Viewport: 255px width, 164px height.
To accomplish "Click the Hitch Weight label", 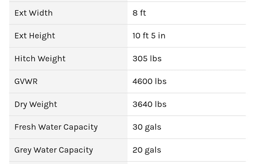I will [40, 58].
